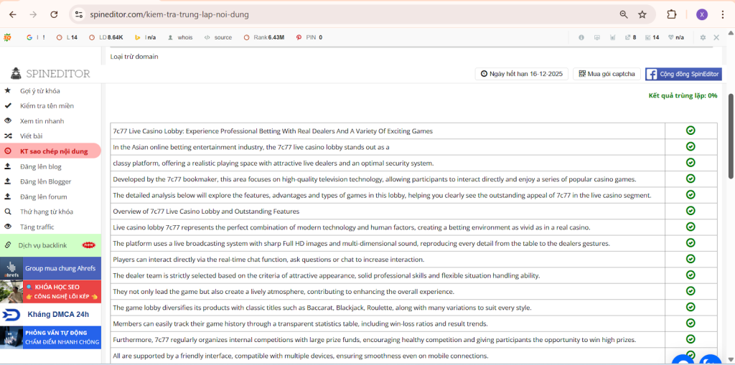
Task: Open the Chrome extensions puzzle icon
Action: click(672, 14)
